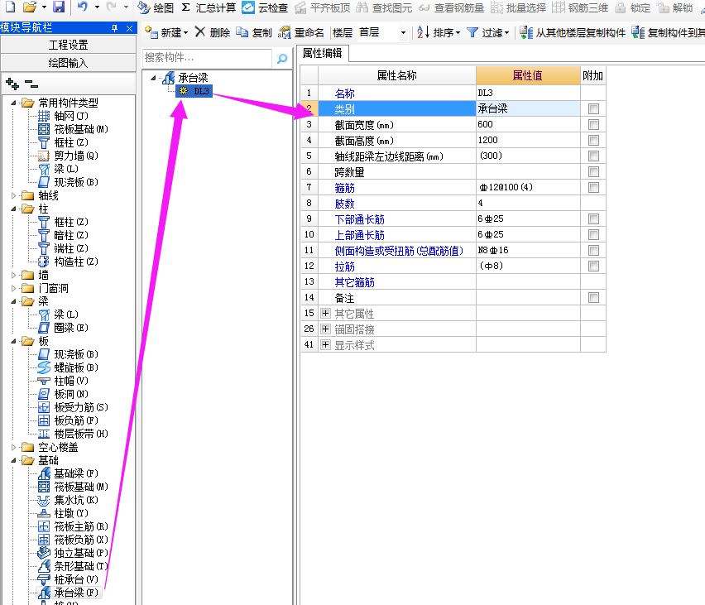Select DL3 in the component tree
The image size is (705, 605).
point(194,91)
